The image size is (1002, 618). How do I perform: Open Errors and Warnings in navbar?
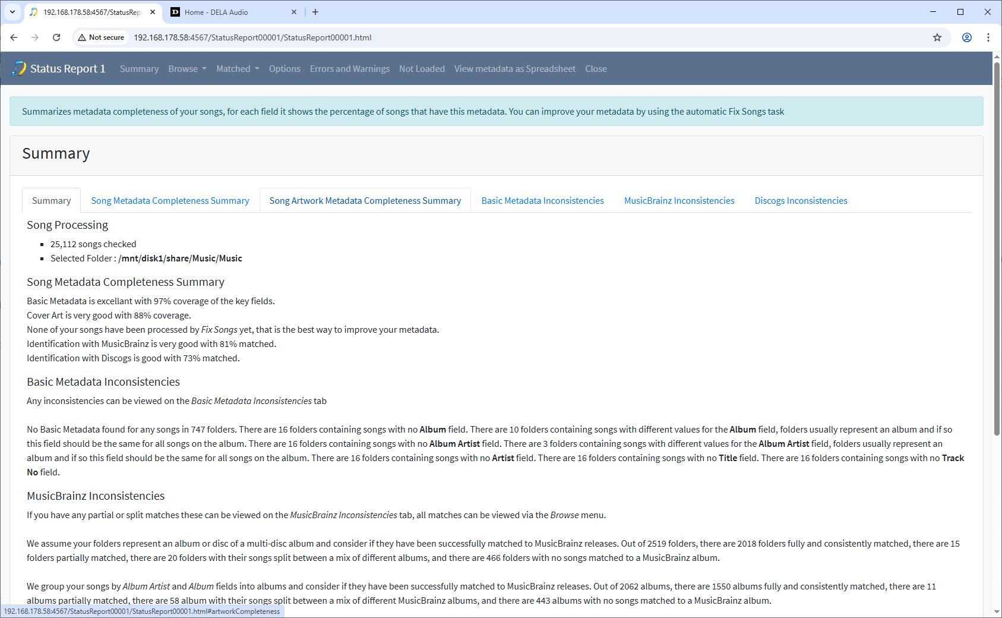(x=350, y=69)
